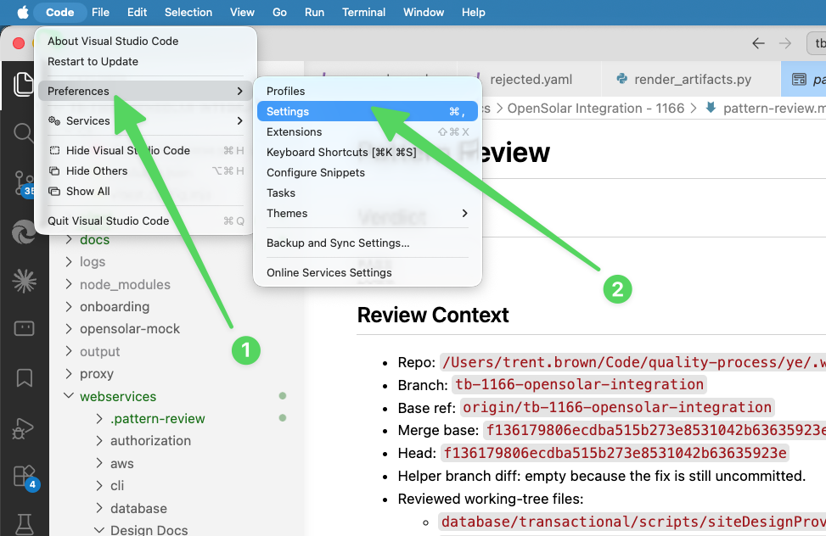826x536 pixels.
Task: Expand the .pattern-review folder
Action: click(99, 419)
